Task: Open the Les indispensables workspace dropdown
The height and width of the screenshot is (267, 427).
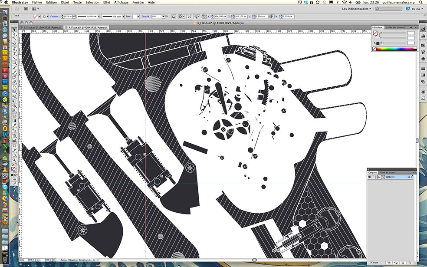Action: pyautogui.click(x=356, y=8)
